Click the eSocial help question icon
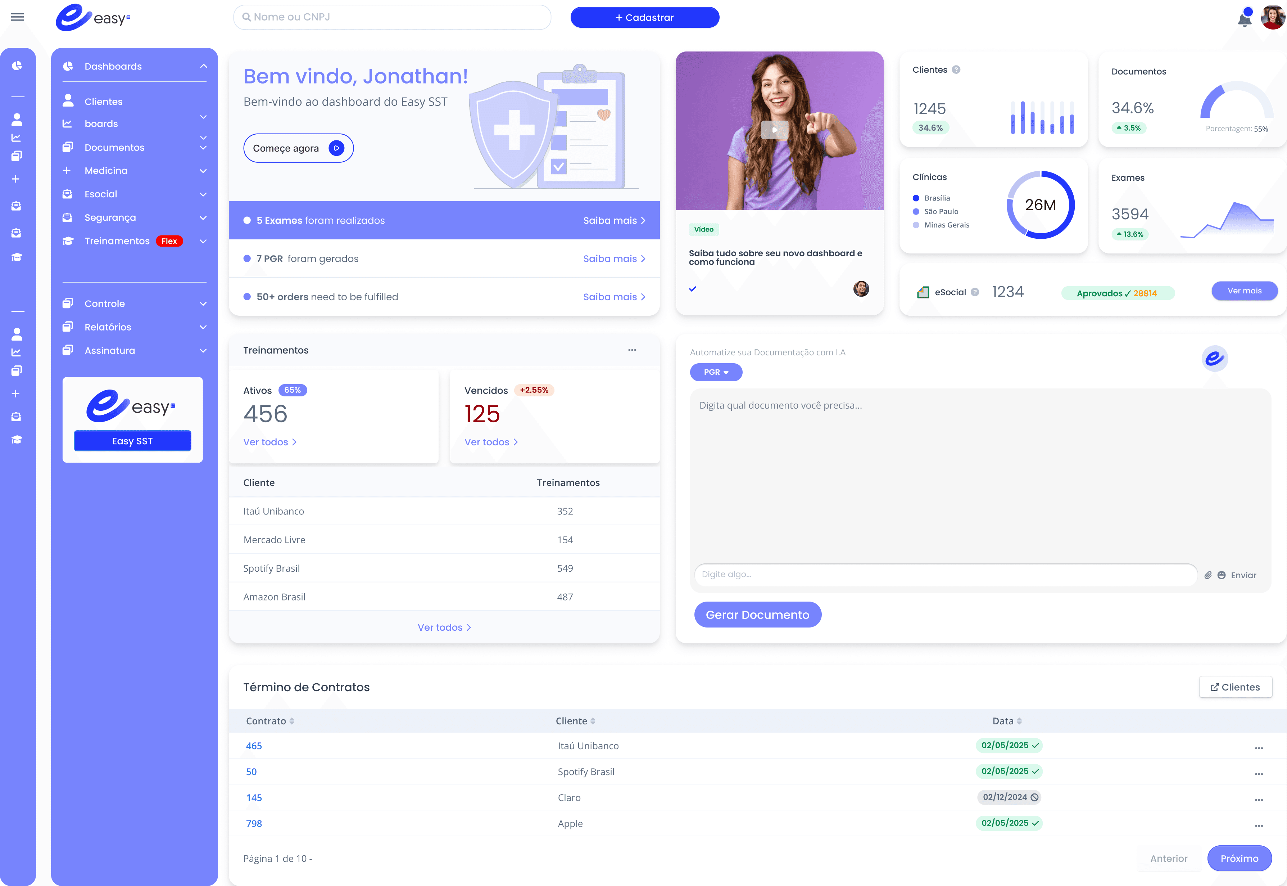1287x886 pixels. tap(975, 292)
